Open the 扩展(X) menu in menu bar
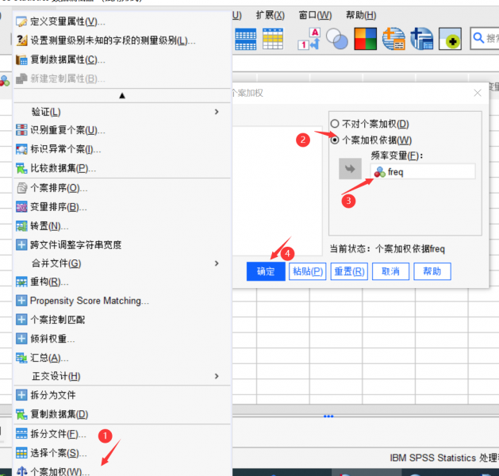Viewport: 499px width, 476px height. [x=271, y=15]
